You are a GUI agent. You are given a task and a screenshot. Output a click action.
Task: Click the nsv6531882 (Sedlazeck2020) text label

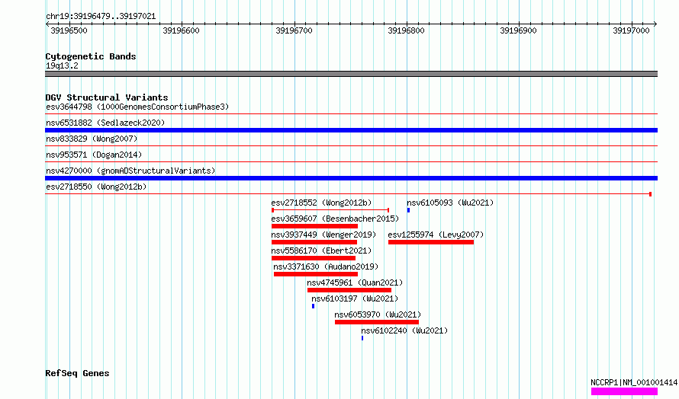pos(105,123)
